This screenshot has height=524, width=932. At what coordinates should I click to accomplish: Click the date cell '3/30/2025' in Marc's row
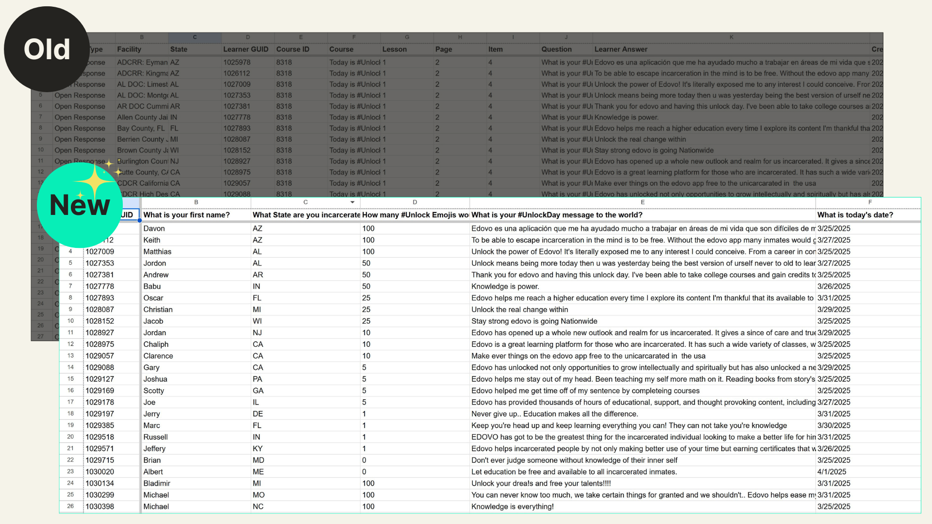(868, 426)
